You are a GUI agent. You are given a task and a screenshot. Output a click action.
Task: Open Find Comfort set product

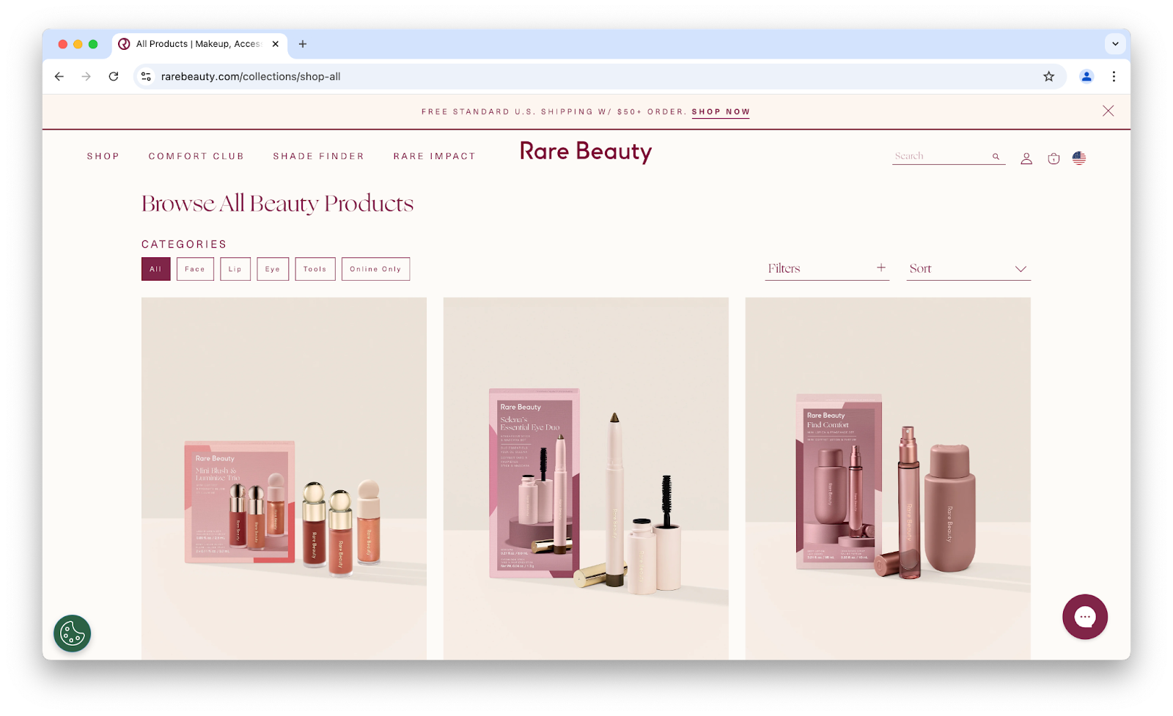888,478
